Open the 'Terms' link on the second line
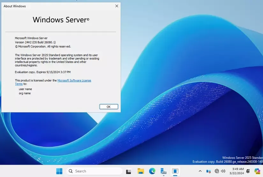This screenshot has width=263, height=177. 19,84
